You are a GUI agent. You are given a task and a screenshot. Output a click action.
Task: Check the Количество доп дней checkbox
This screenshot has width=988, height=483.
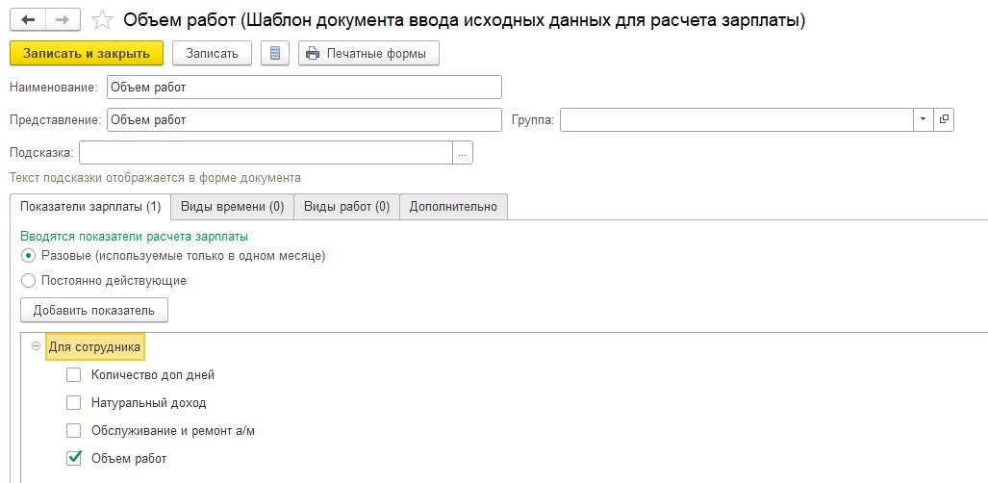[74, 375]
